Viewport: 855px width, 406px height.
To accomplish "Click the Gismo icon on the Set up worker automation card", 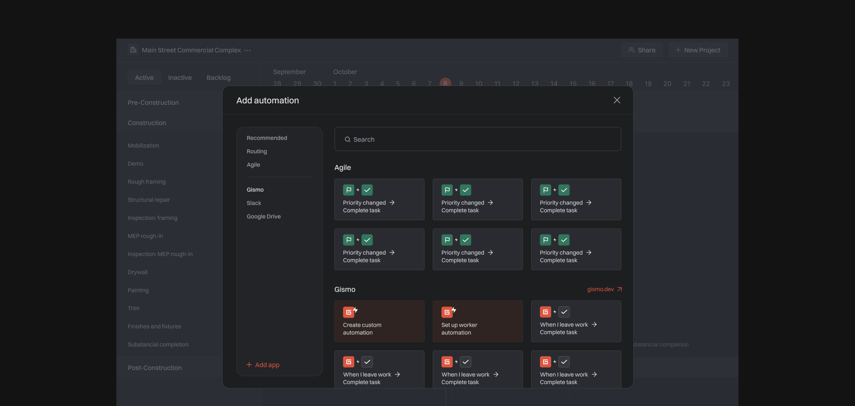I will (x=447, y=312).
